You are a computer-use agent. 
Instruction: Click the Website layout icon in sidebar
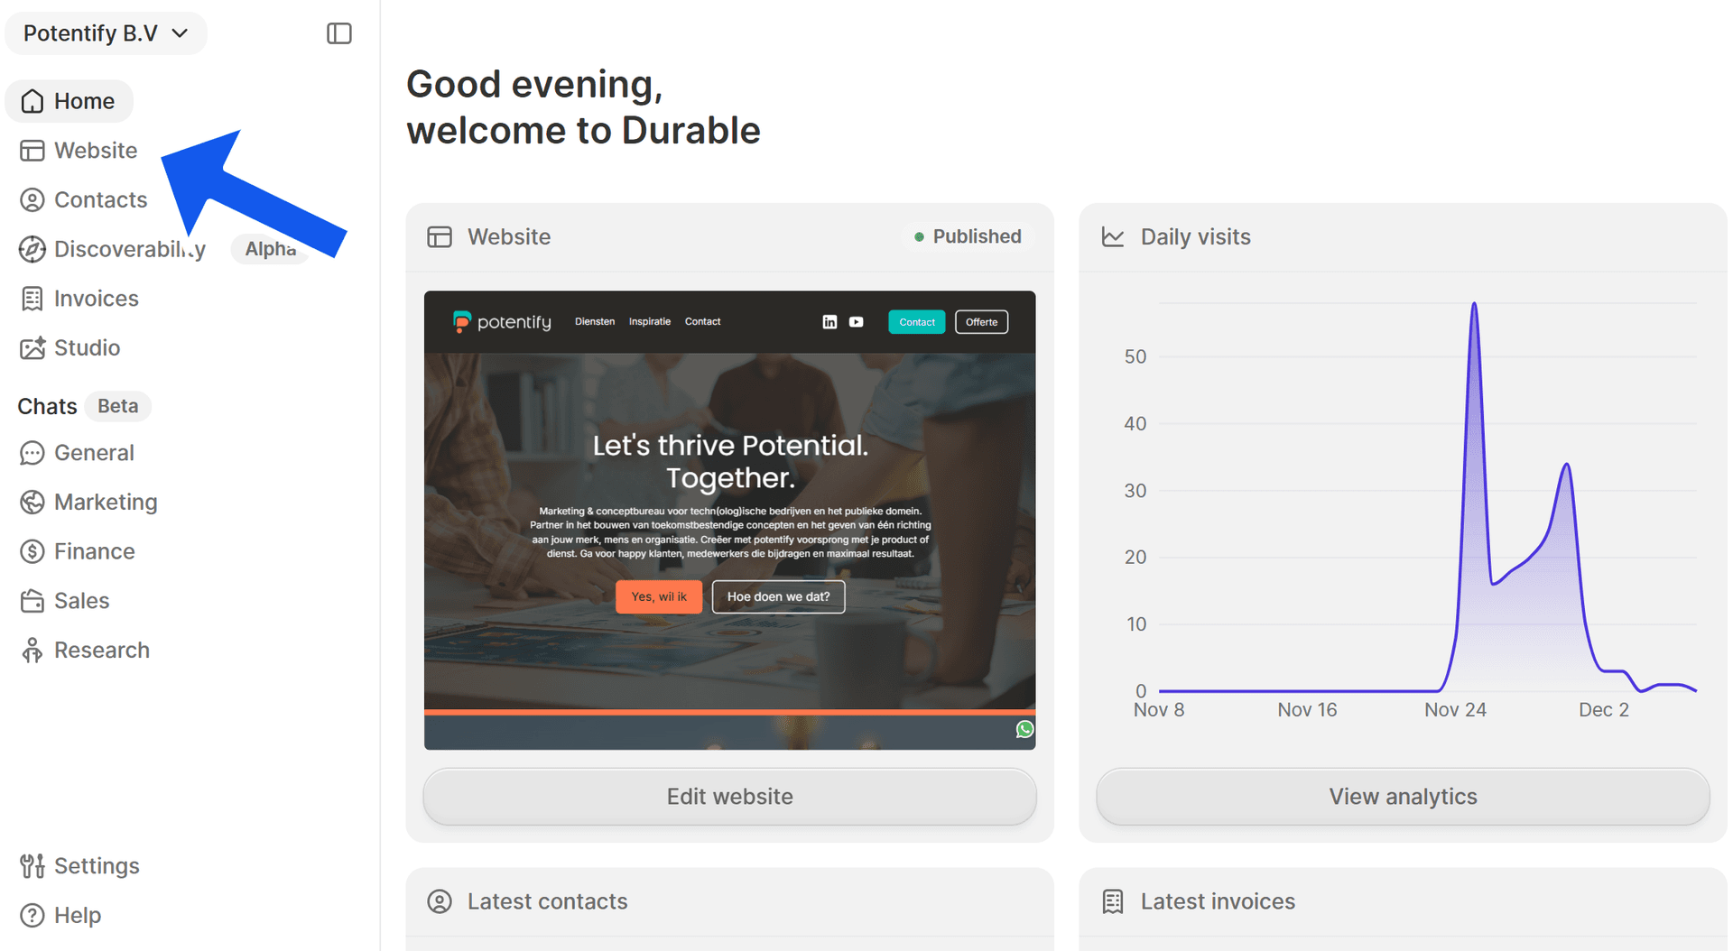(32, 151)
